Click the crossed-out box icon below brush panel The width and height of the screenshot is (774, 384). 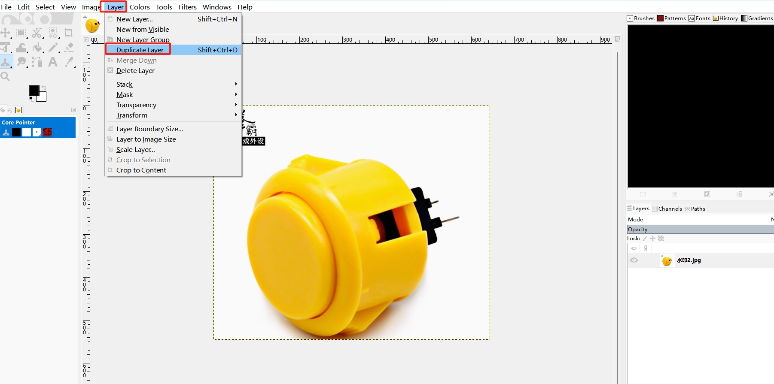click(675, 194)
